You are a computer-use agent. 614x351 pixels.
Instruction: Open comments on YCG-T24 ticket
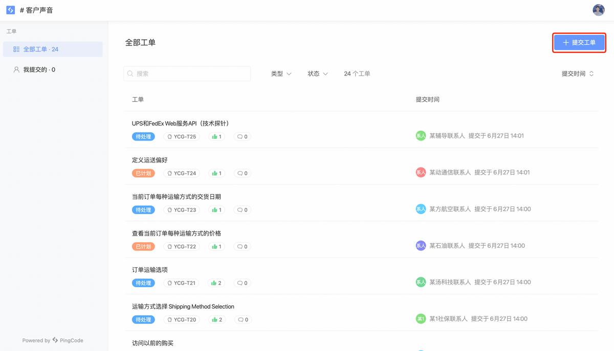[243, 173]
